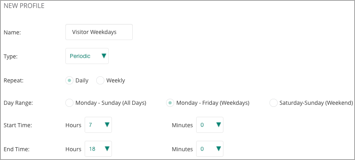Click the Start Time Minutes arrow icon
The image size is (355, 160).
tap(219, 124)
